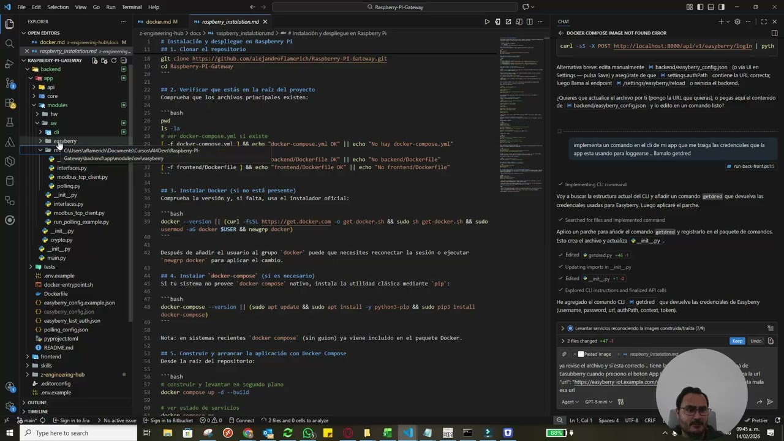Open the Terminal menu
Viewport: 784px width, 441px height.
click(132, 7)
